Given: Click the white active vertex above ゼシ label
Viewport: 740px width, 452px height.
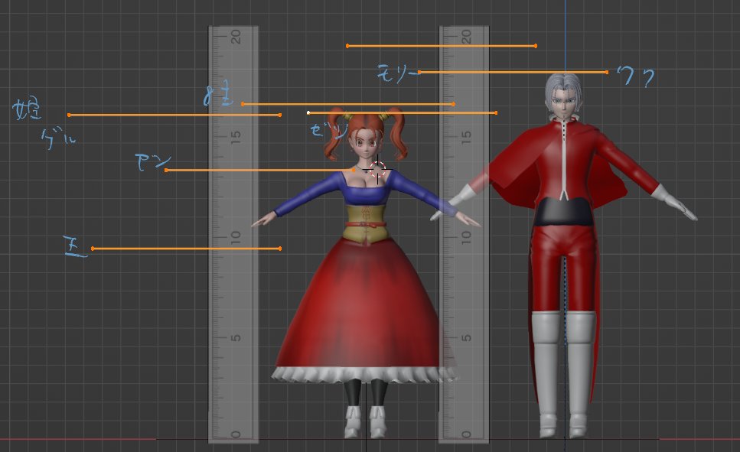Looking at the screenshot, I should point(308,112).
